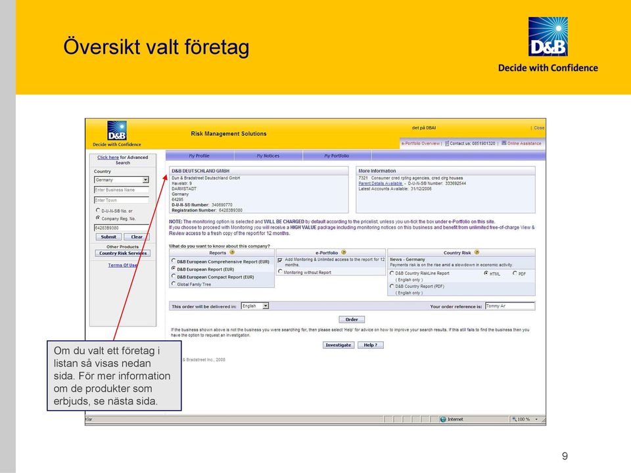This screenshot has height=473, width=631.
Task: Click the order reference input field
Action: pyautogui.click(x=510, y=306)
